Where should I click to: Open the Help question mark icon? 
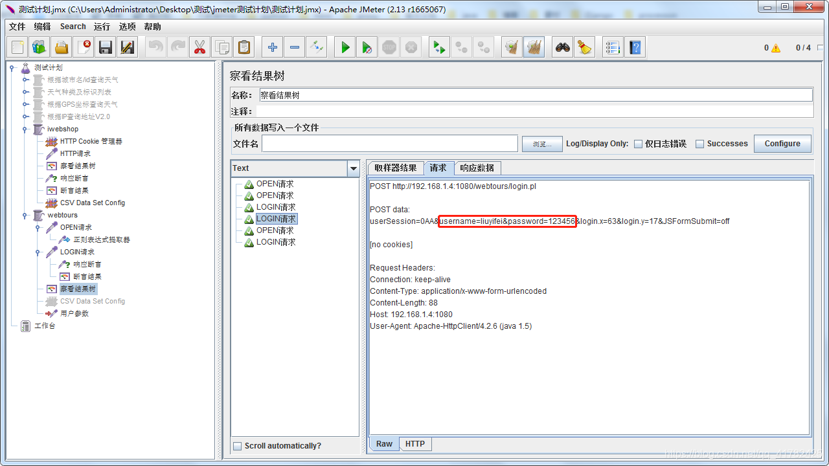pyautogui.click(x=635, y=47)
